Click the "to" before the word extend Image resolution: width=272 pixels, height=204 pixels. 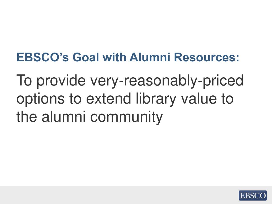click(75, 99)
